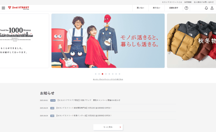
Task: Expand the 店舗を探す menu
Action: pyautogui.click(x=174, y=8)
